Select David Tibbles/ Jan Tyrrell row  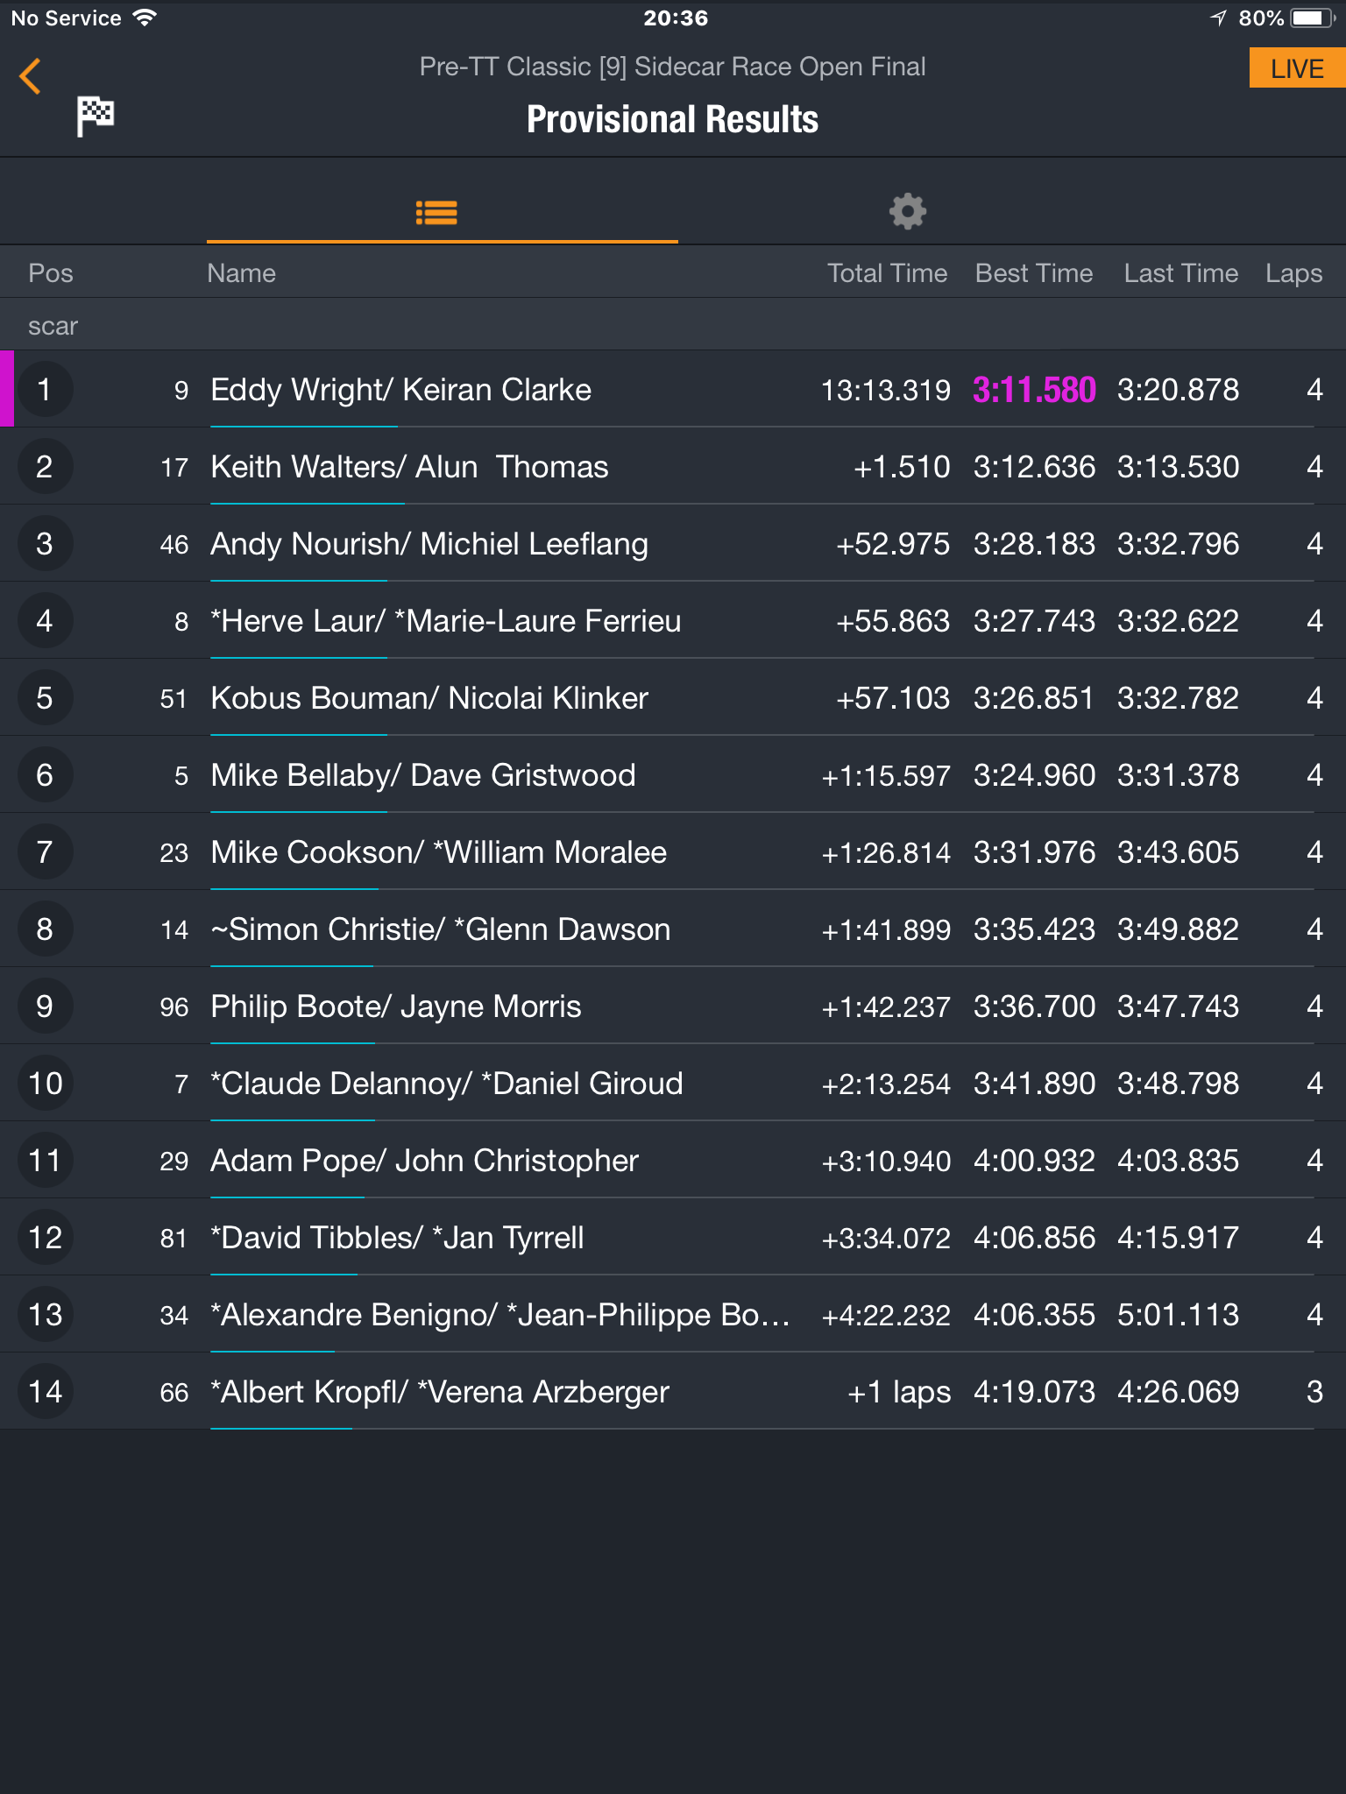point(673,1237)
